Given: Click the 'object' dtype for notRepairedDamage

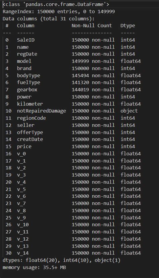Looking at the screenshot, I should 129,111.
